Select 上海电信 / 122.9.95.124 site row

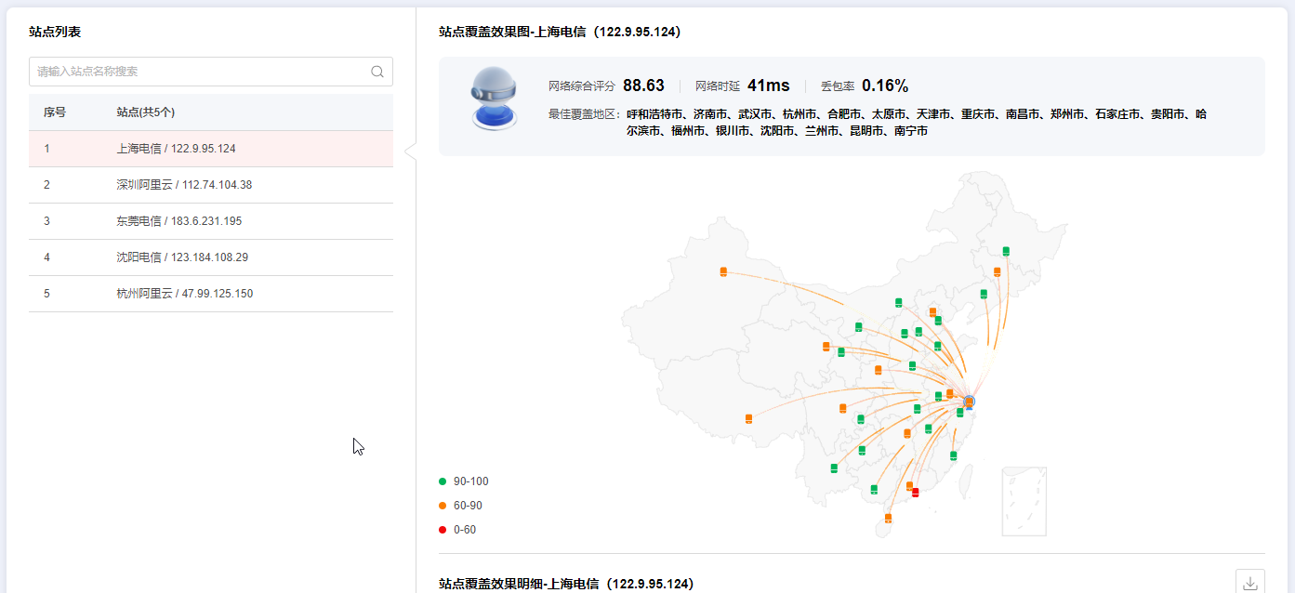(211, 149)
